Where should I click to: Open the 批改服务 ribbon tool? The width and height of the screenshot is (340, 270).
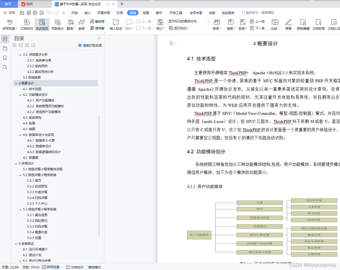click(42, 25)
